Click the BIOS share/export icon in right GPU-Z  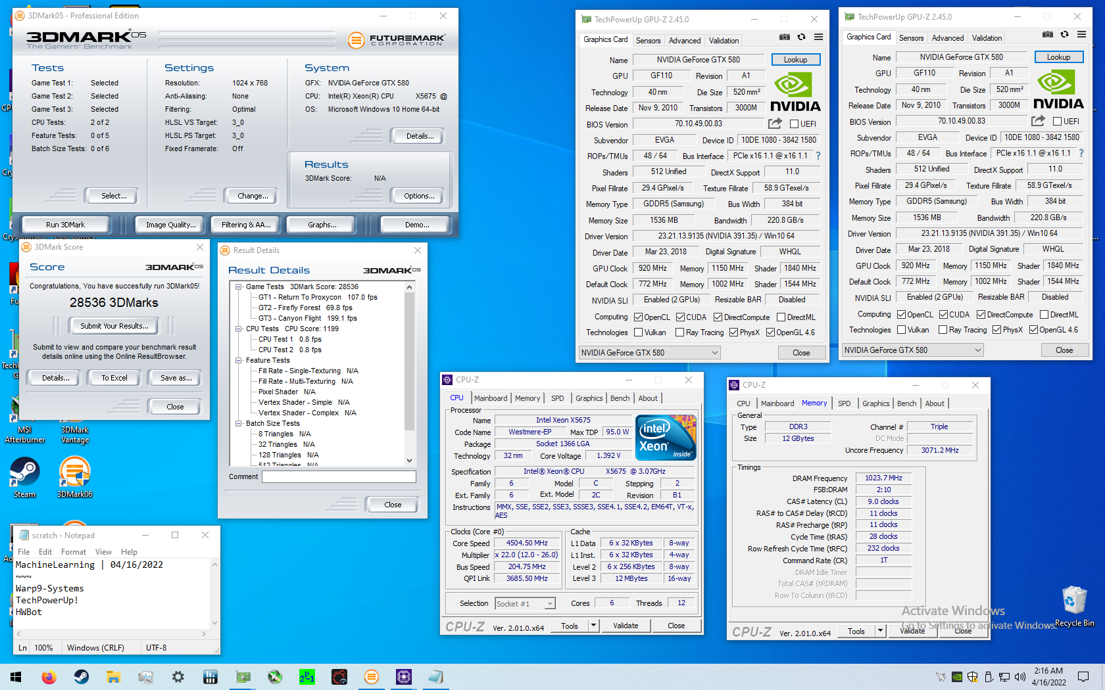1039,120
